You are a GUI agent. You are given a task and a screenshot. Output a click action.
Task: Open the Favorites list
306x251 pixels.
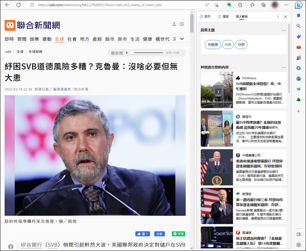(x=252, y=5)
